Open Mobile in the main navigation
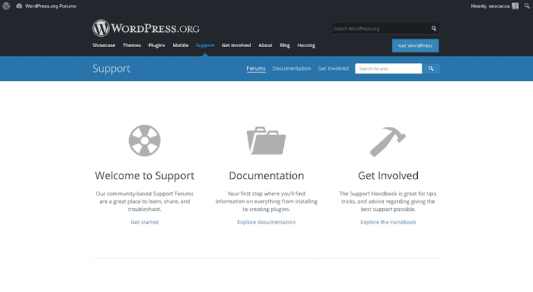Image resolution: width=533 pixels, height=292 pixels. pos(180,45)
